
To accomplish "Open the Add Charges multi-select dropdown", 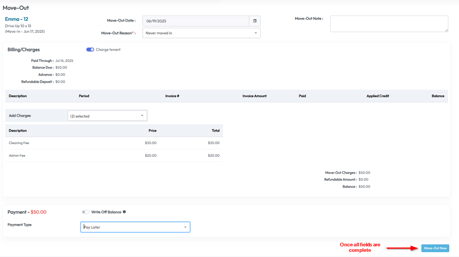I will tap(107, 116).
